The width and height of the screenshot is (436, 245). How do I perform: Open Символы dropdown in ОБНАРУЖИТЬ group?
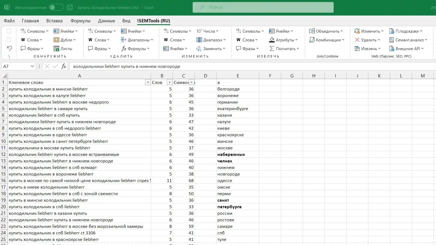click(x=34, y=31)
